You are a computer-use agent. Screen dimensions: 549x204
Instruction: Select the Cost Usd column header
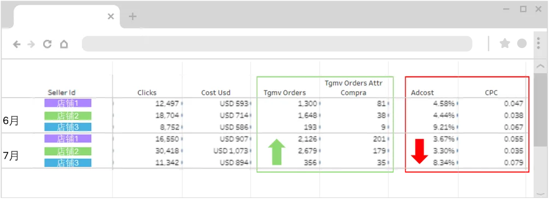(216, 93)
